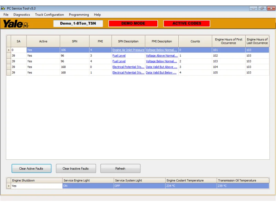Select row header of SPN 168 FMI 0
The image size is (276, 207).
pyautogui.click(x=9, y=67)
